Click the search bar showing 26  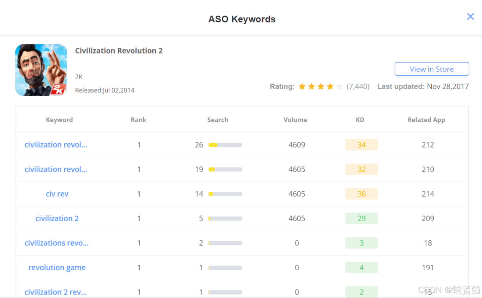tap(225, 145)
